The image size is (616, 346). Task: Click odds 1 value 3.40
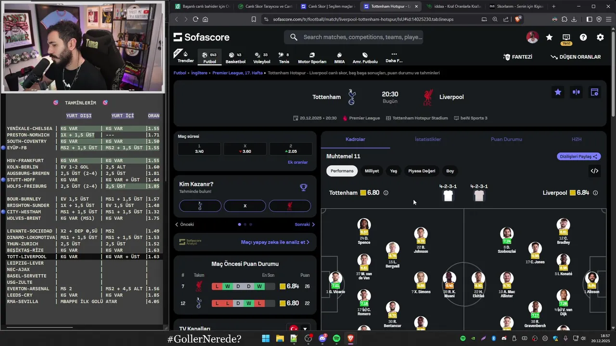point(199,149)
